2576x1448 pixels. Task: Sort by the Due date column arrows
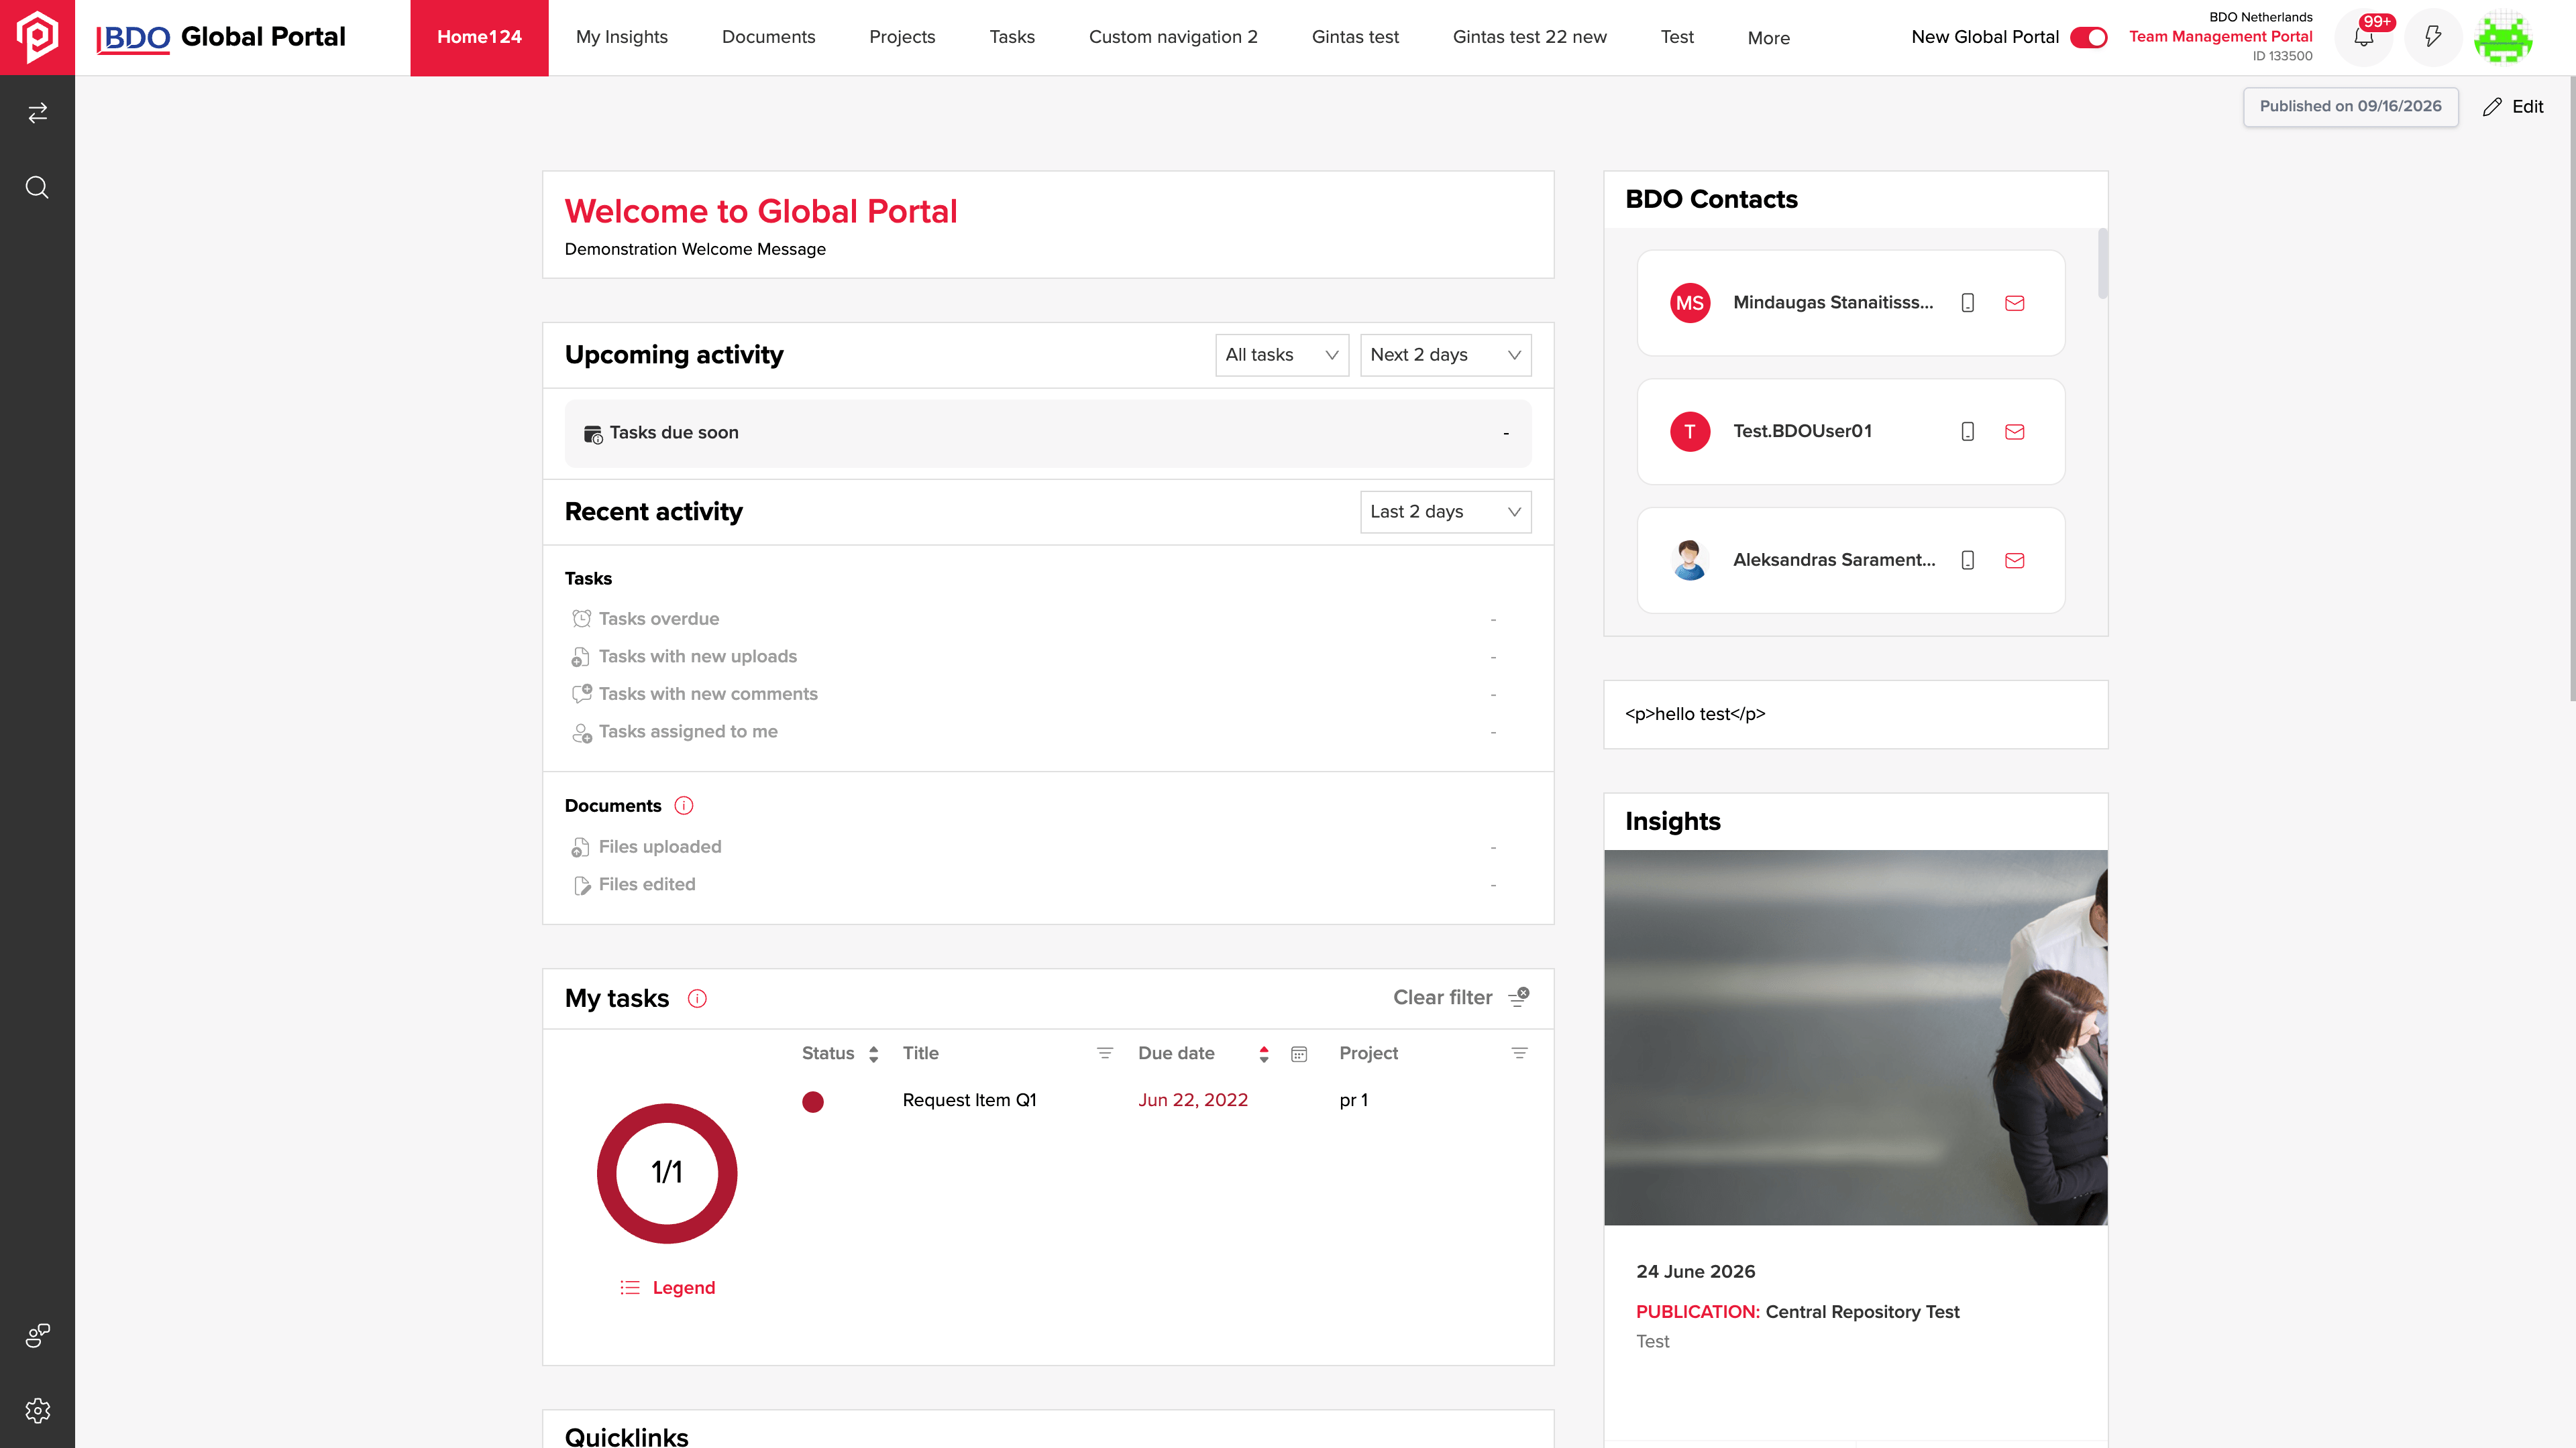pos(1264,1054)
